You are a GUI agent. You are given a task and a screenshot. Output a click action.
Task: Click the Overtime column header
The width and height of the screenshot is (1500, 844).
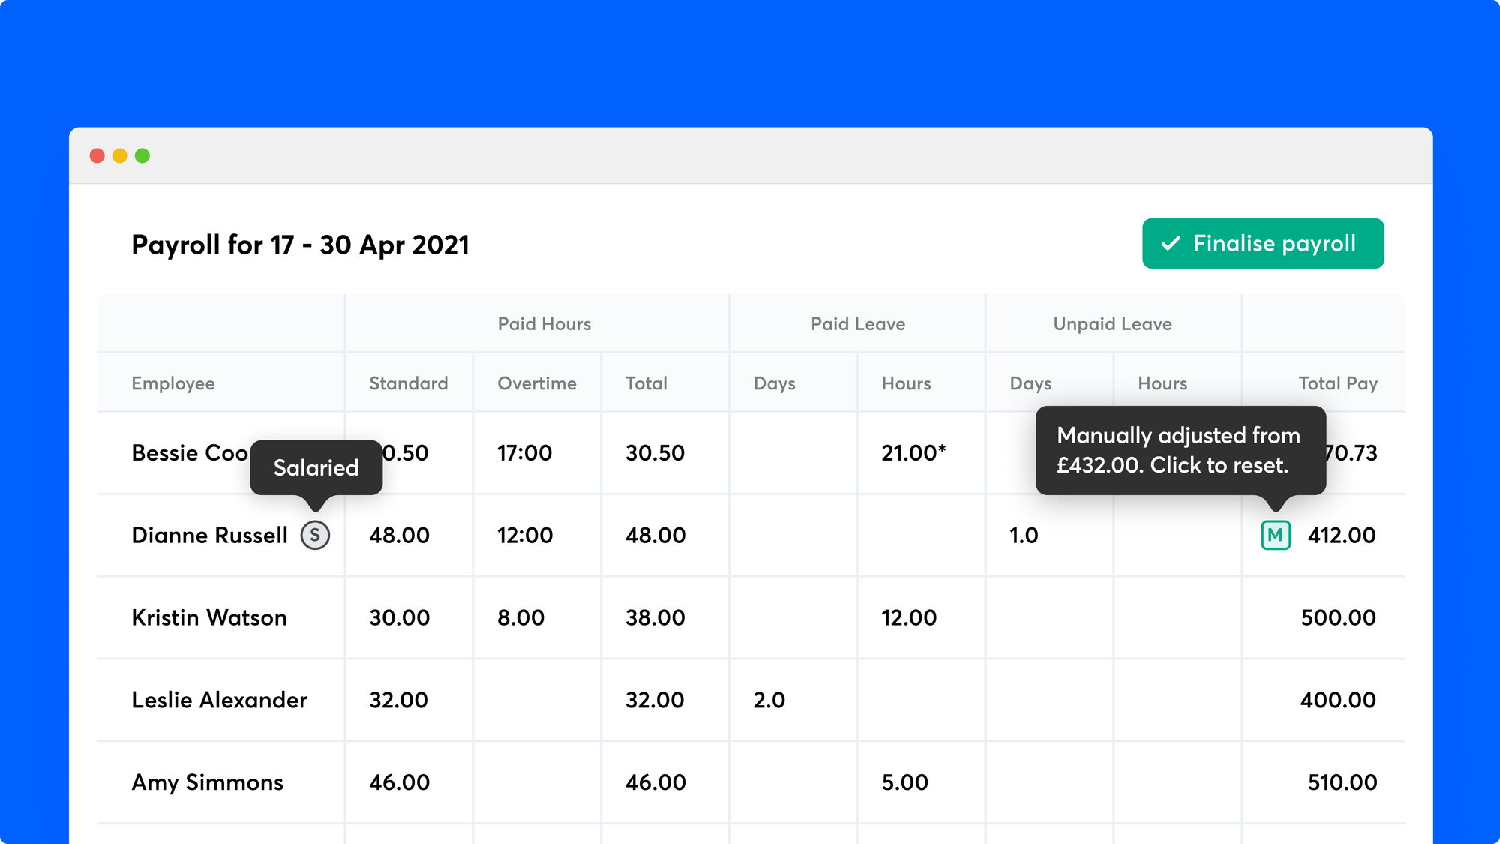(x=537, y=383)
